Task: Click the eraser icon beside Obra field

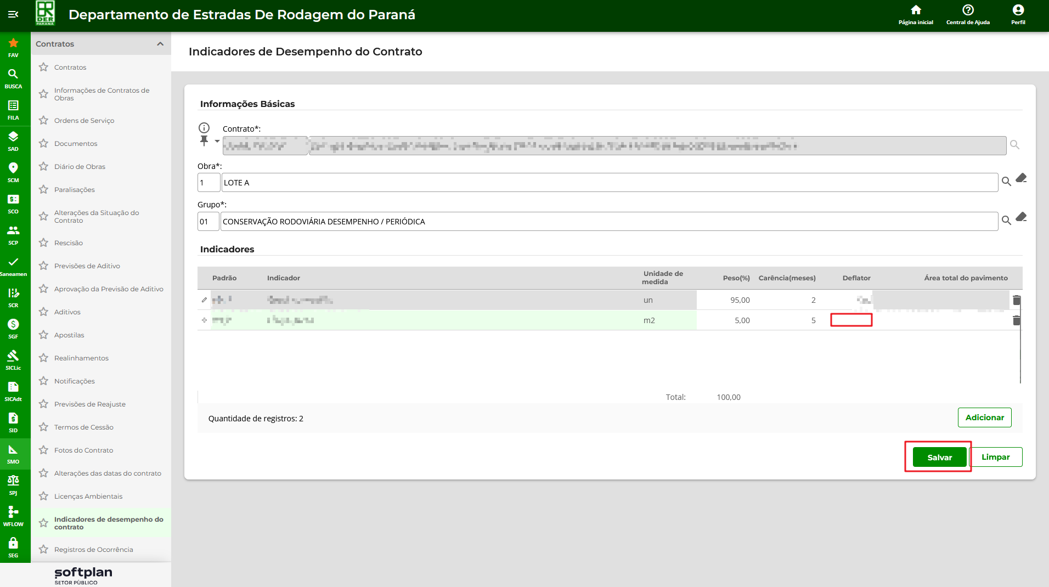Action: click(1020, 178)
